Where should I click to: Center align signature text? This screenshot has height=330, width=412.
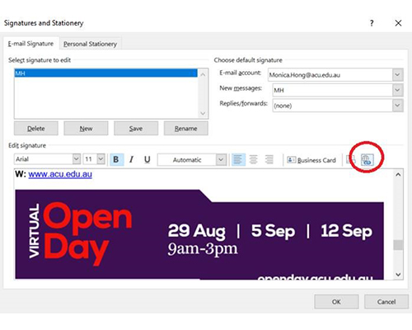point(253,159)
